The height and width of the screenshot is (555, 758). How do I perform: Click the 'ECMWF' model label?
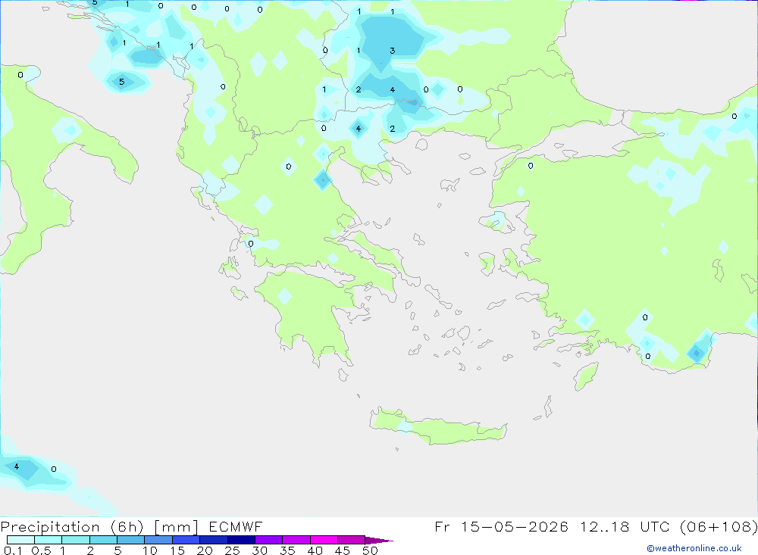click(236, 526)
